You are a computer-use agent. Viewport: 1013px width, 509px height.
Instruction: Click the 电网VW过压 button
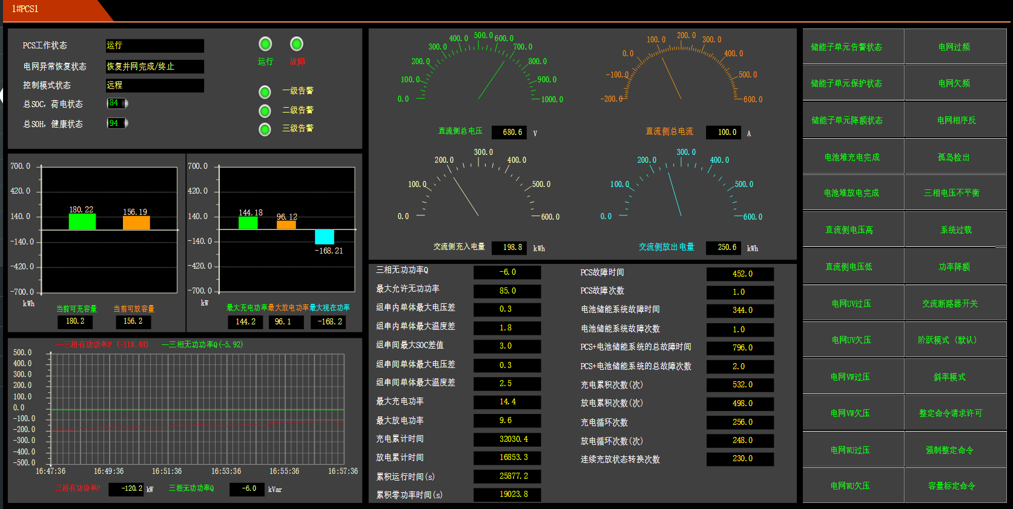(x=853, y=376)
